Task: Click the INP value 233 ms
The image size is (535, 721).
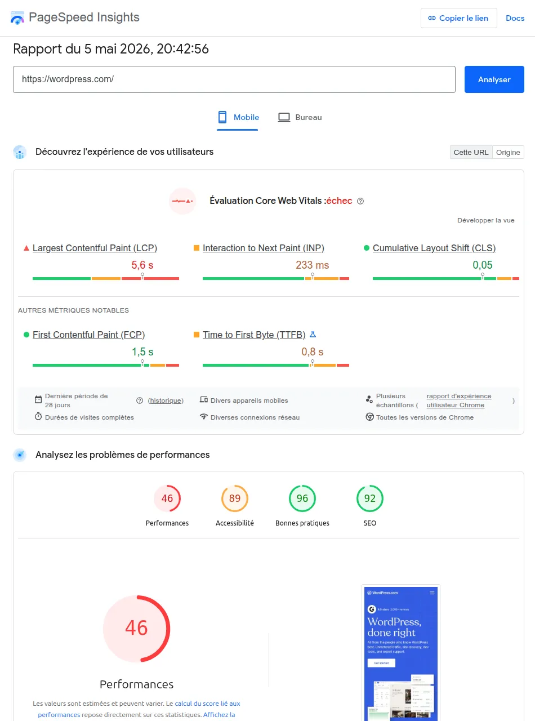Action: click(313, 265)
